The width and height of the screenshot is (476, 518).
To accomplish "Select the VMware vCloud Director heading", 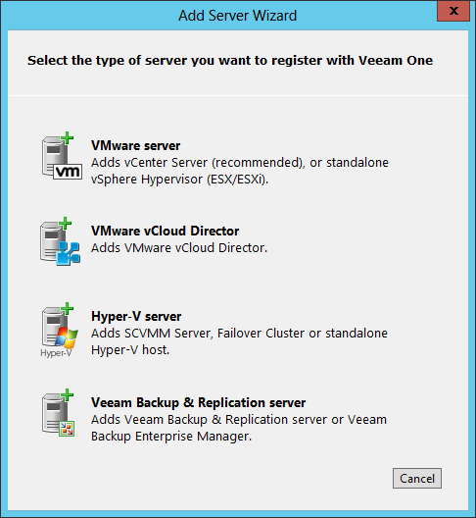I will tap(165, 231).
